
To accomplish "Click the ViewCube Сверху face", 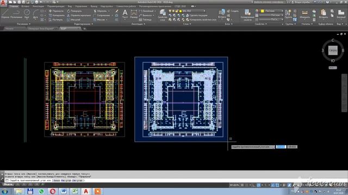I will [x=333, y=50].
